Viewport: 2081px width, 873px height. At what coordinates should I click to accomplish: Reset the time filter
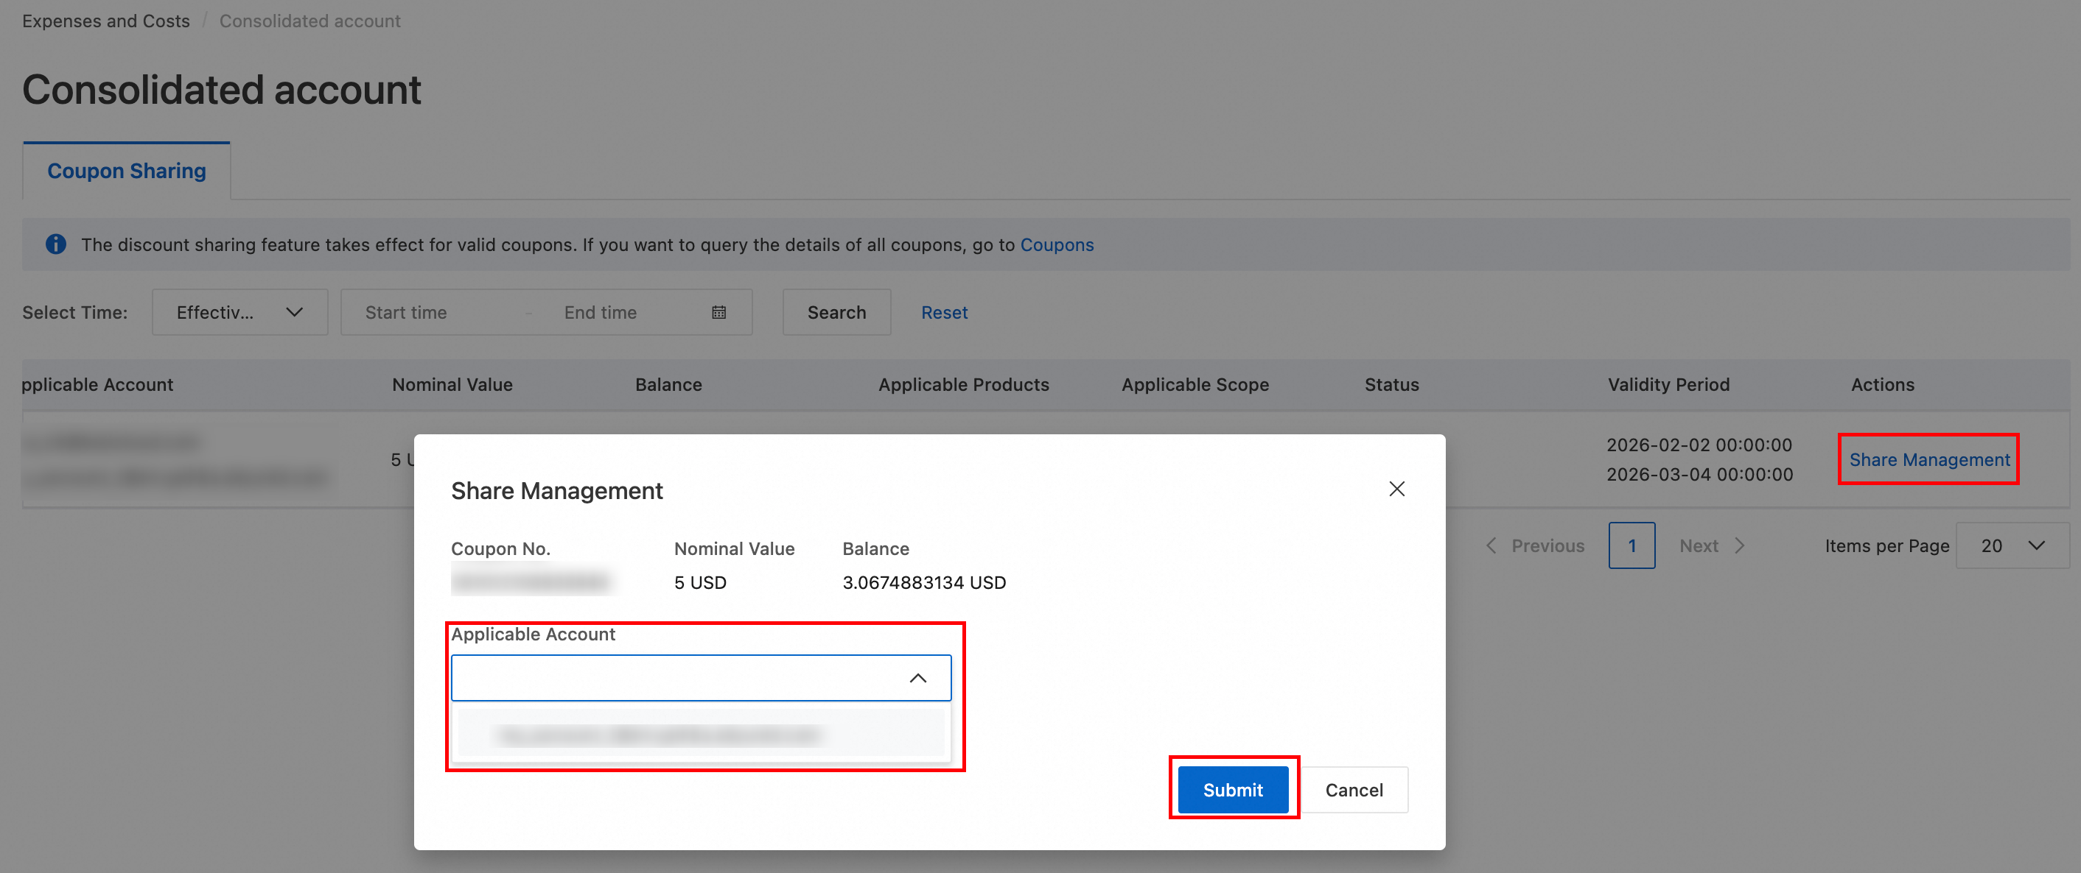(x=943, y=312)
